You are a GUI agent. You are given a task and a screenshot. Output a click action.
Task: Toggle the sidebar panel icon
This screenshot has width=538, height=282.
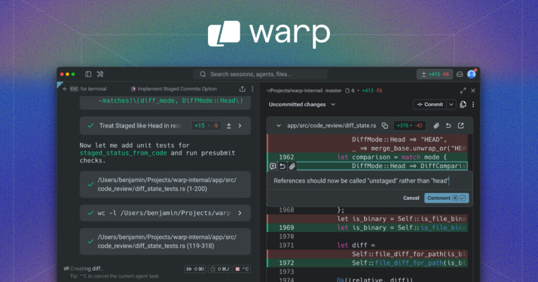[x=88, y=74]
